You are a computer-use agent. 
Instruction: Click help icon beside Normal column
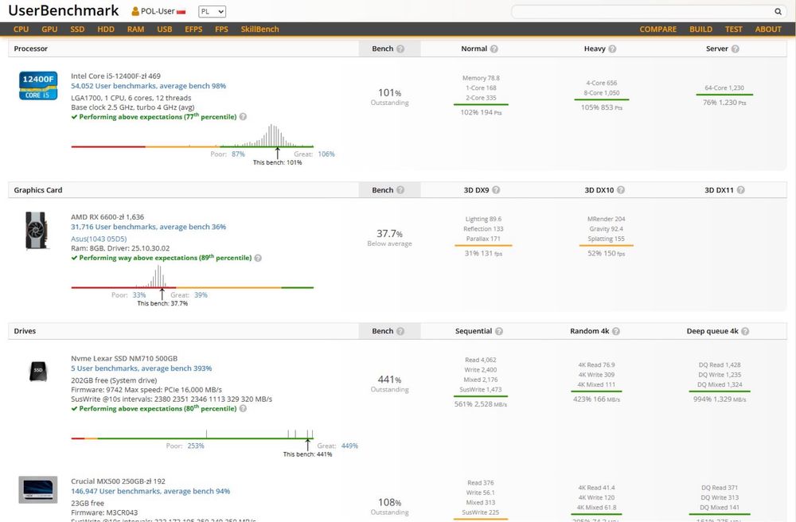tap(494, 49)
